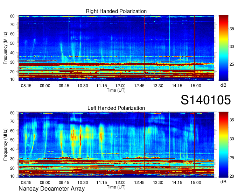238x193 pixels.
Task: Click the 15:00 time tick of Left Handed plot
Action: pos(196,183)
